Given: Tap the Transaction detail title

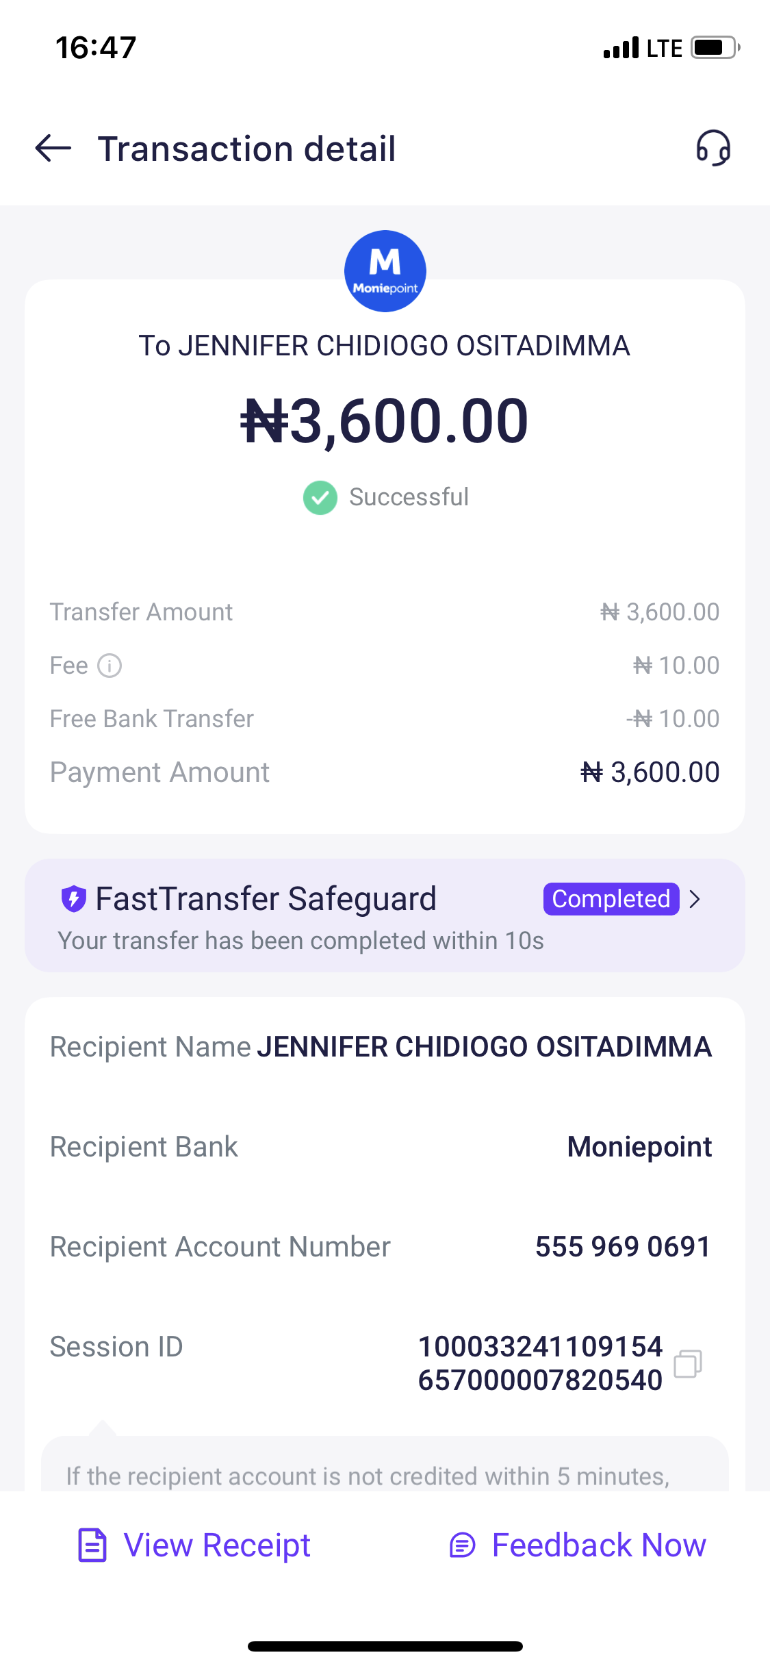Looking at the screenshot, I should [x=247, y=149].
